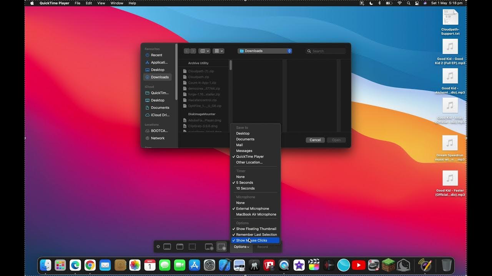The image size is (492, 276).
Task: Select Capture Selected Window tool
Action: pyautogui.click(x=180, y=247)
